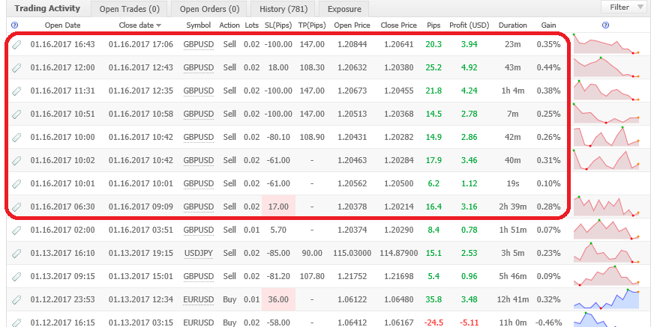
Task: Open the Open Orders (0) tab
Action: [208, 9]
